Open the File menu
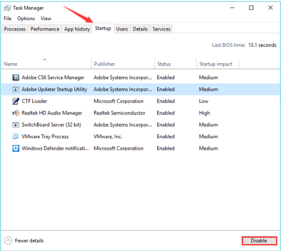The height and width of the screenshot is (251, 281). [8, 19]
